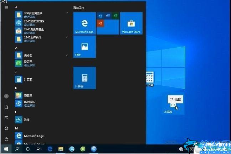231x154 pixels.
Task: Open the user account icon in Start rail
Action: pyautogui.click(x=6, y=96)
